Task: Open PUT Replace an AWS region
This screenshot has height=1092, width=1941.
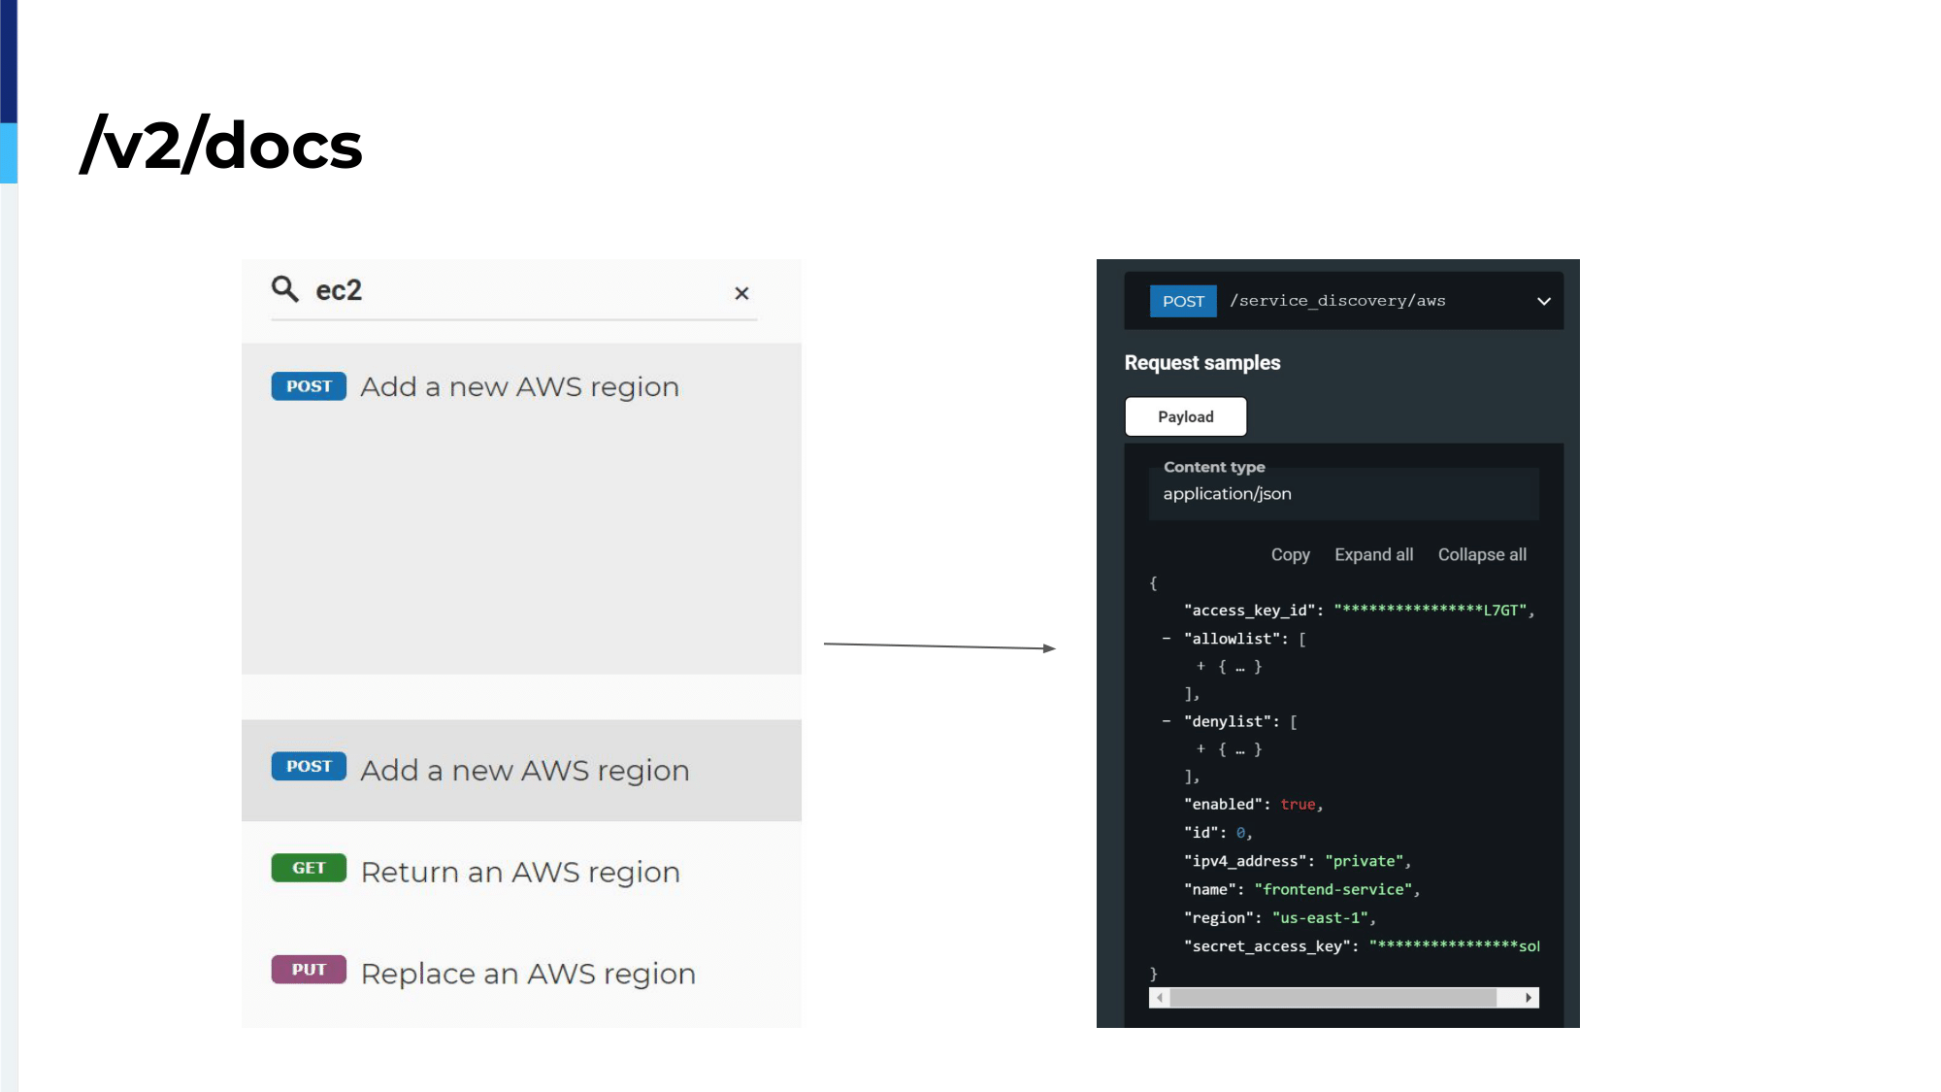Action: [x=521, y=973]
